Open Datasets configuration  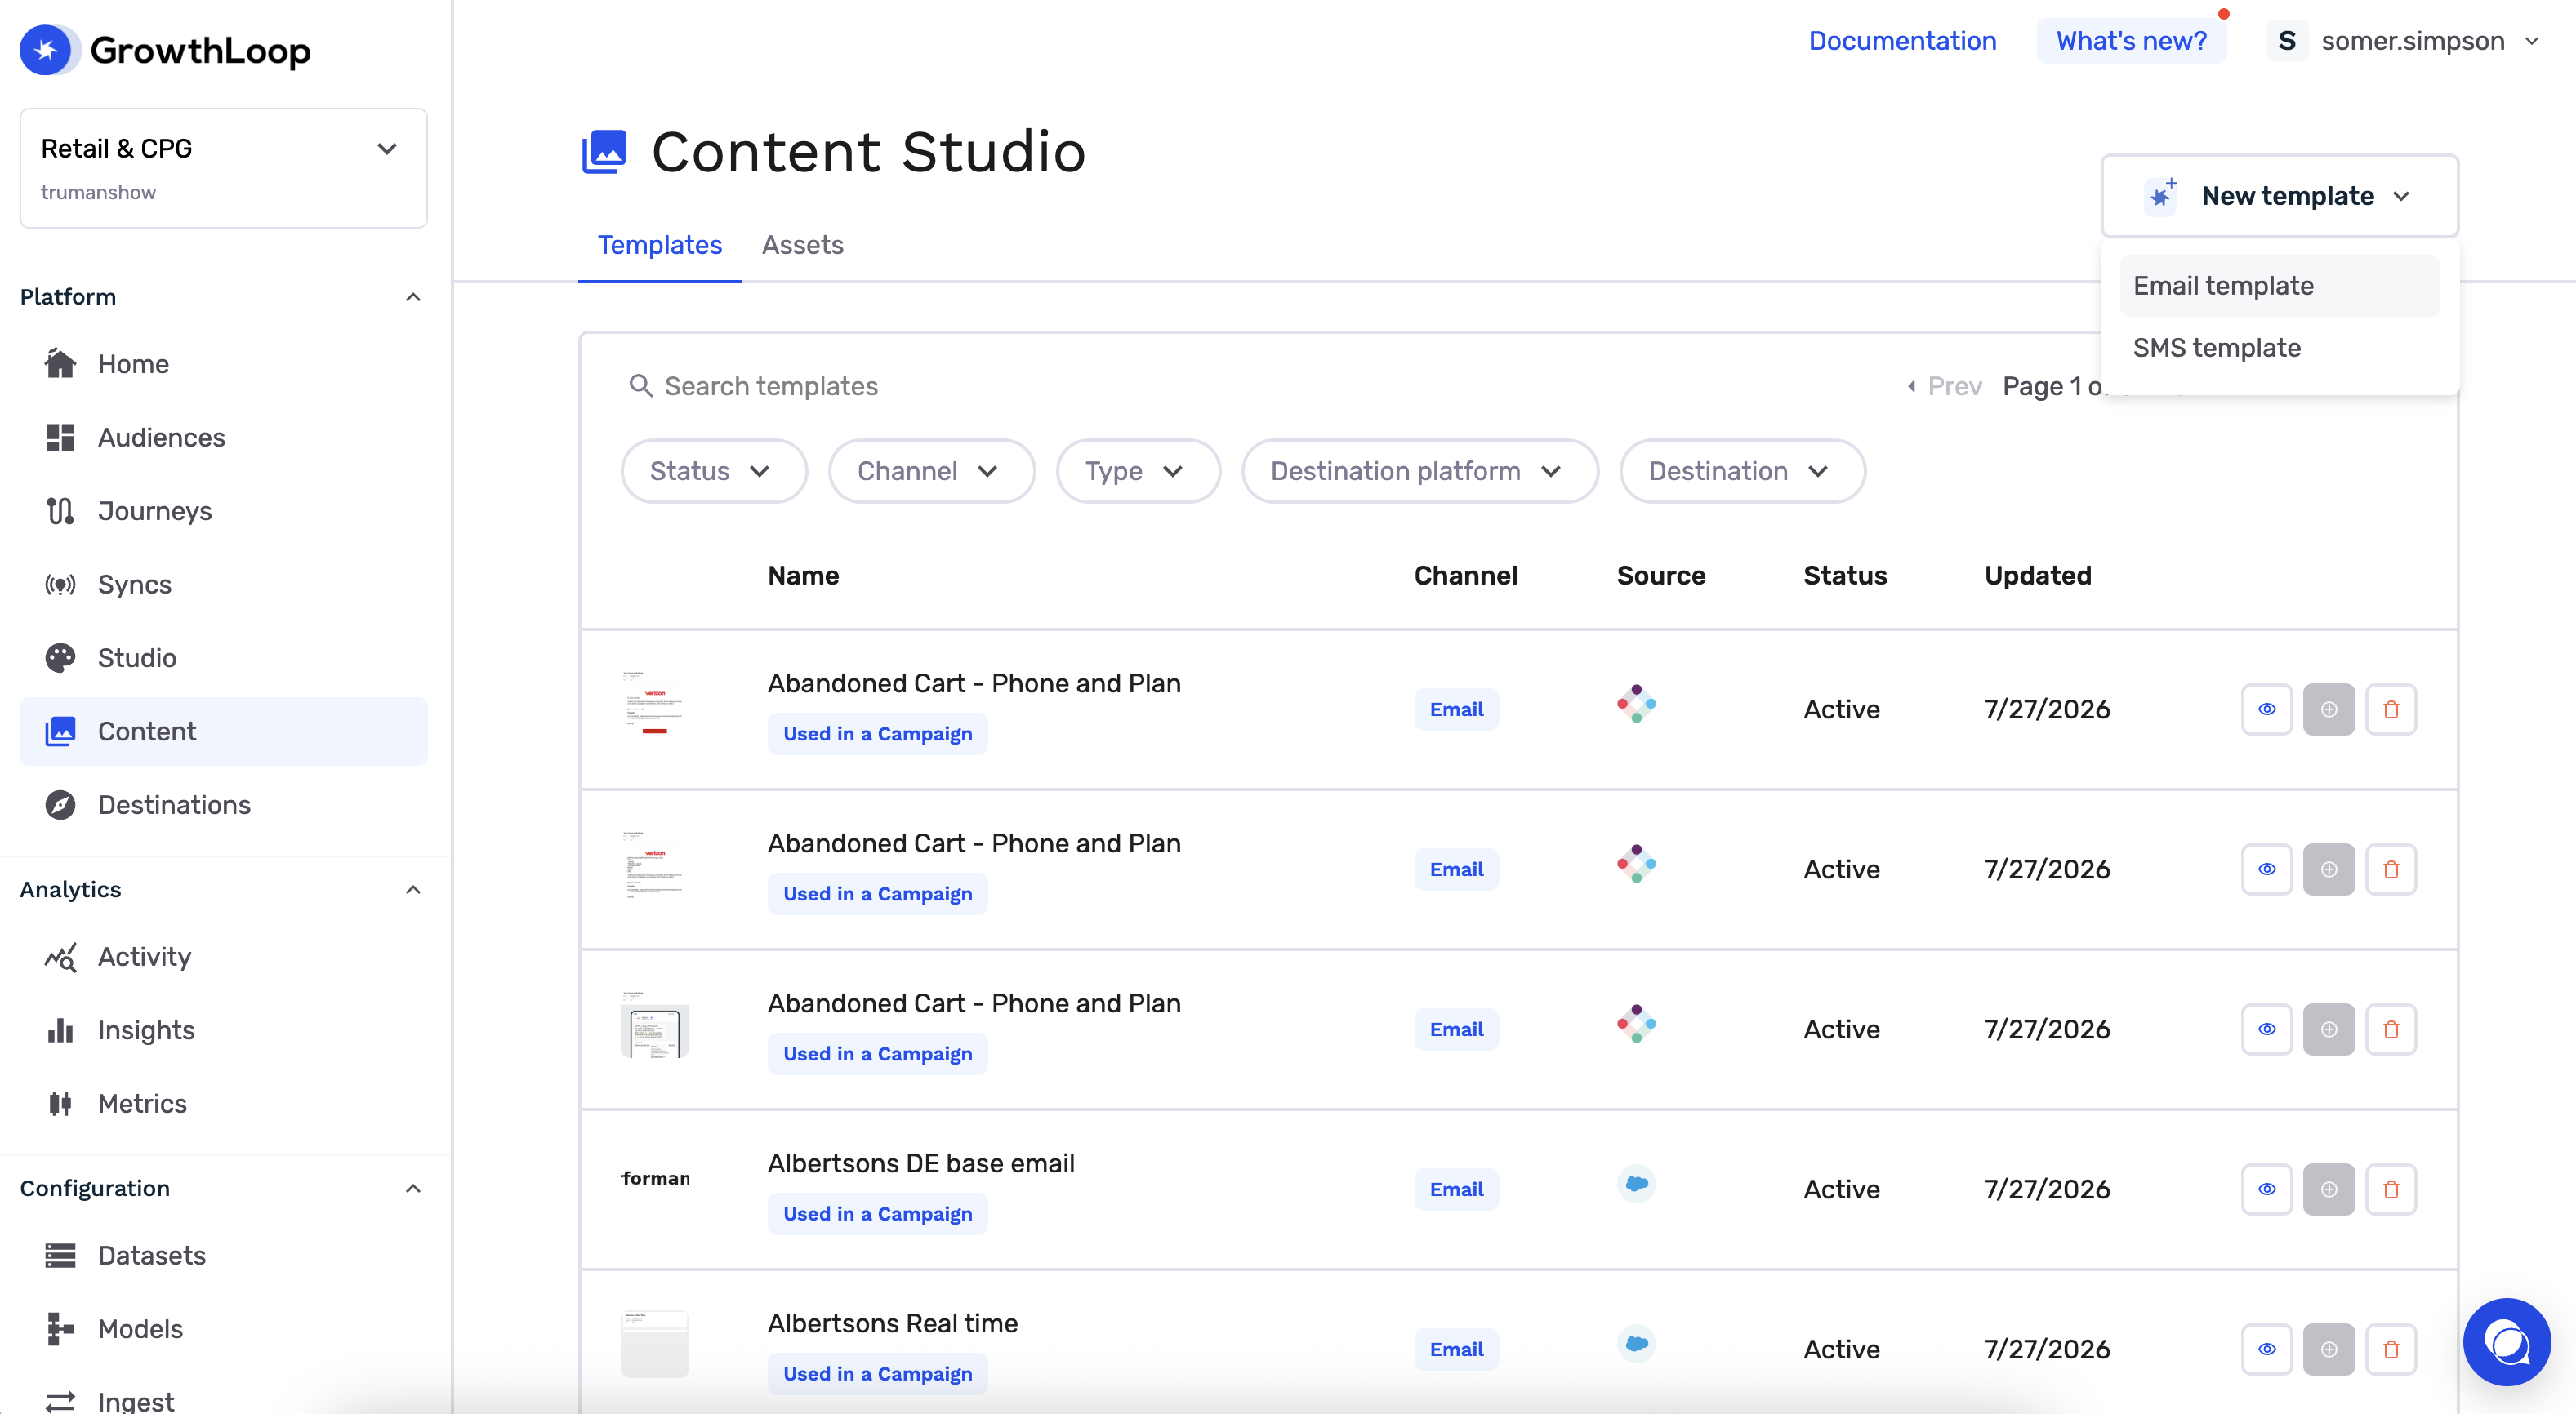coord(151,1255)
